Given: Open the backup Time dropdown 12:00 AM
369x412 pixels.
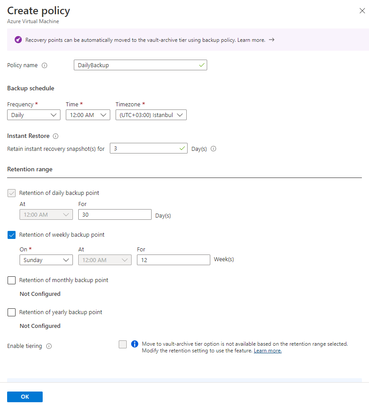Looking at the screenshot, I should (x=88, y=115).
